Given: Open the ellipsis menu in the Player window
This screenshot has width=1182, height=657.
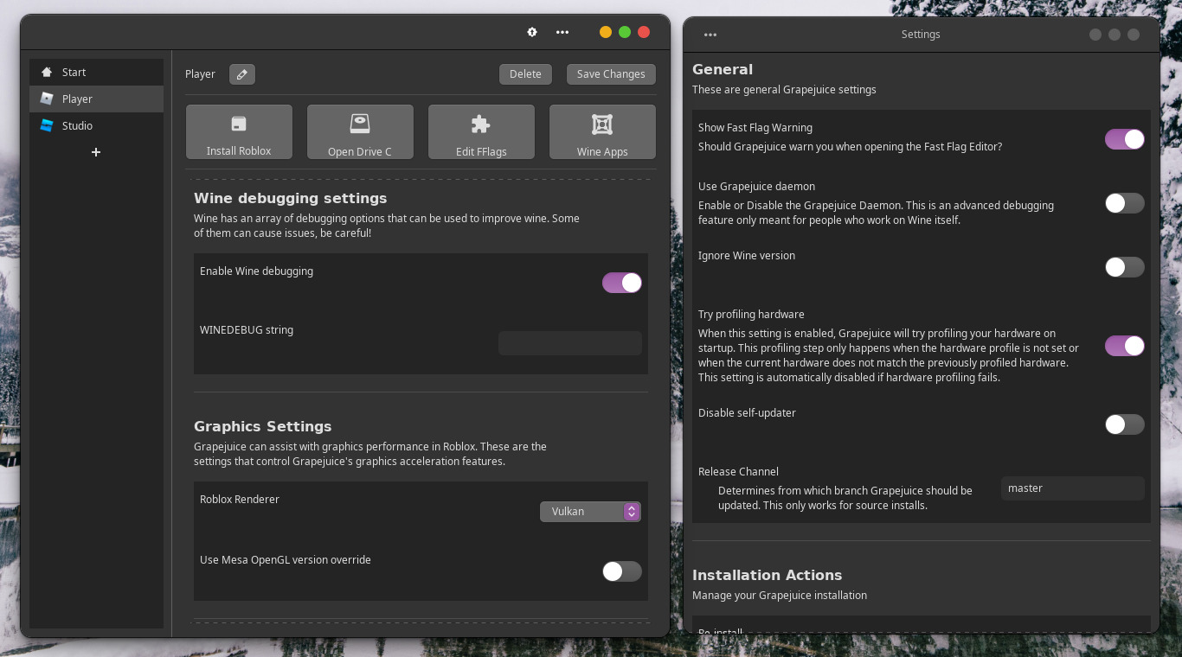Looking at the screenshot, I should coord(562,32).
